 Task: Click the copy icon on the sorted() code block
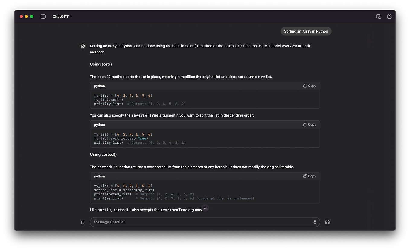[x=309, y=176]
